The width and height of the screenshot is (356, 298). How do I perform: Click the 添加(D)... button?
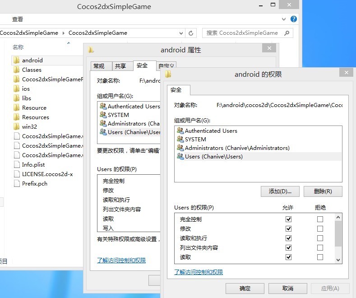(x=280, y=191)
